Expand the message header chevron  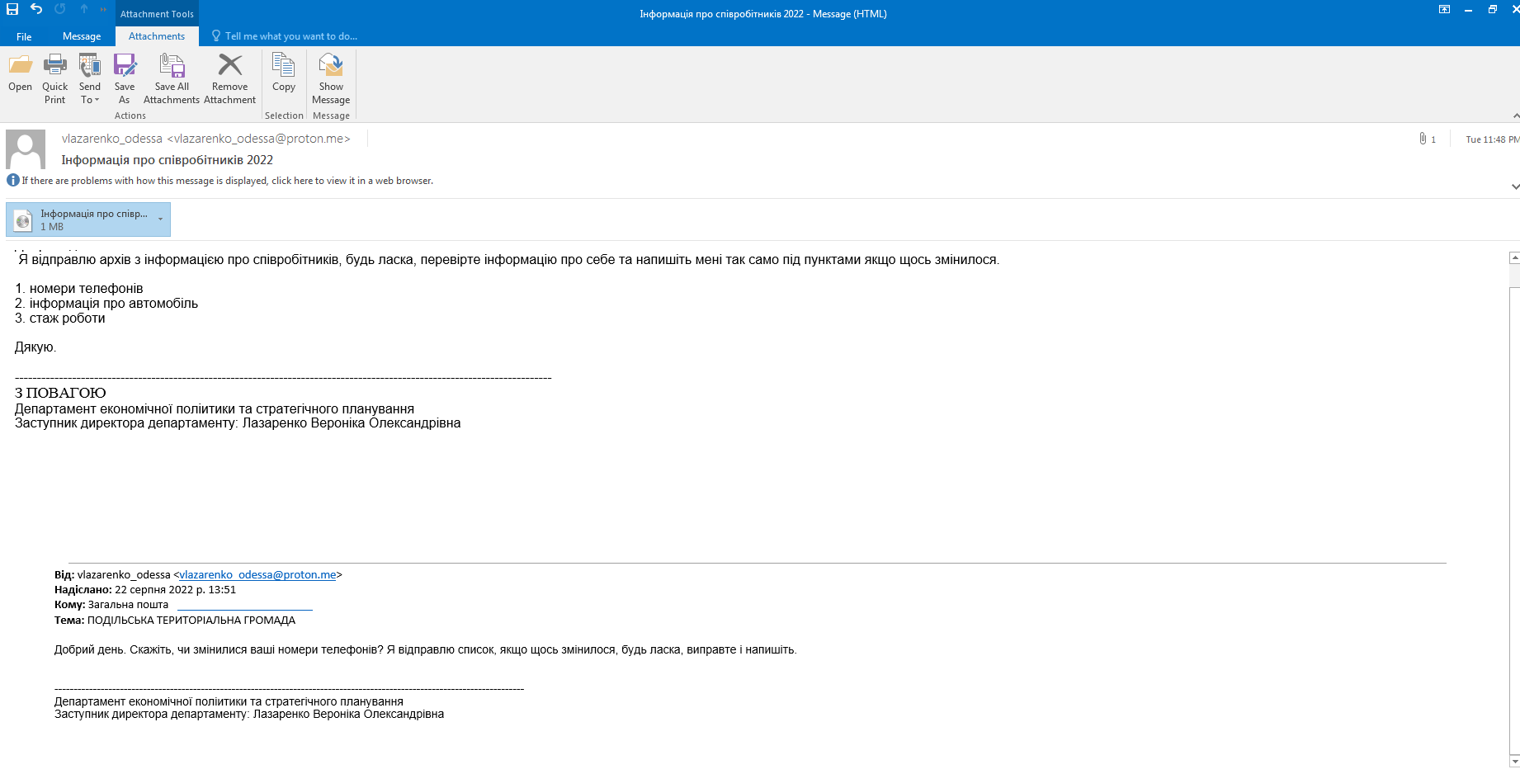click(x=1515, y=186)
